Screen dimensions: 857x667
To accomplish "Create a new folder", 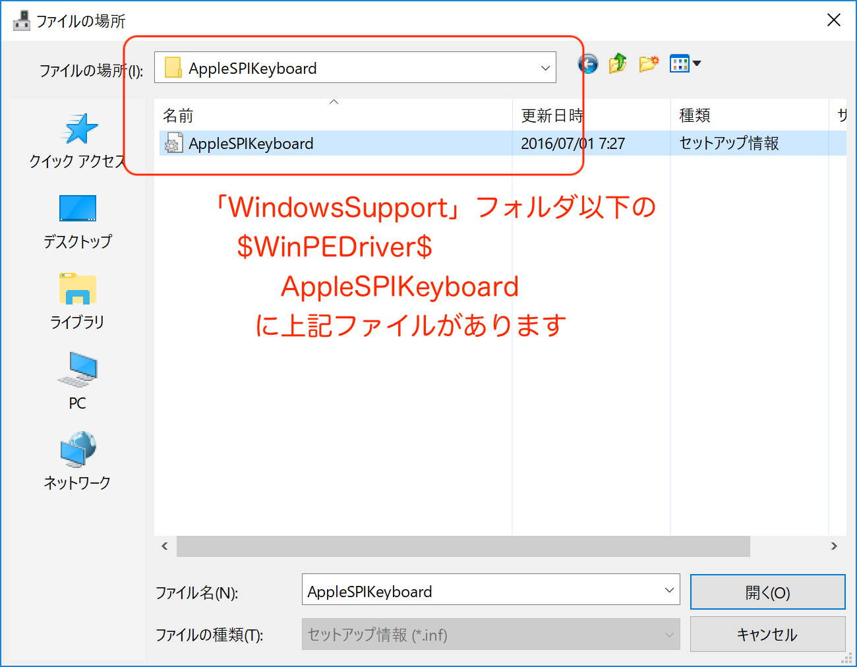I will [x=649, y=64].
